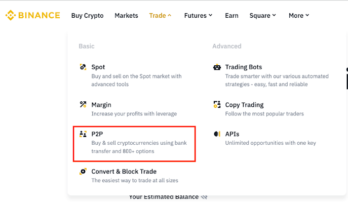
Task: Open the Earn page
Action: (231, 16)
